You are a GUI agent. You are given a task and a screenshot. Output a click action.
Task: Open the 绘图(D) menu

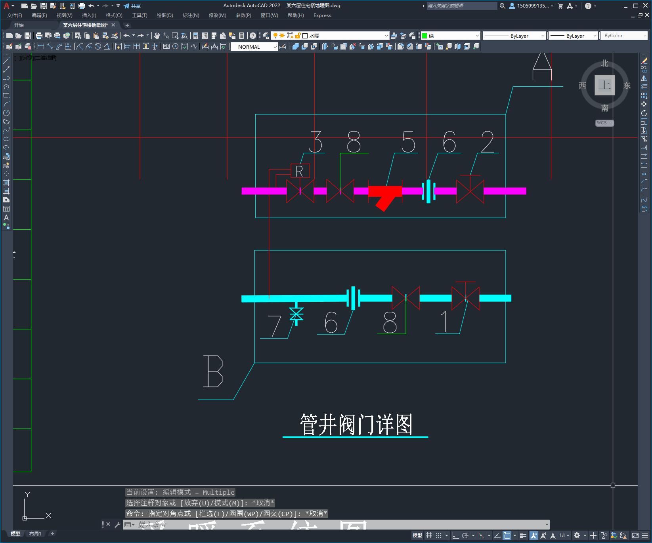(x=165, y=15)
